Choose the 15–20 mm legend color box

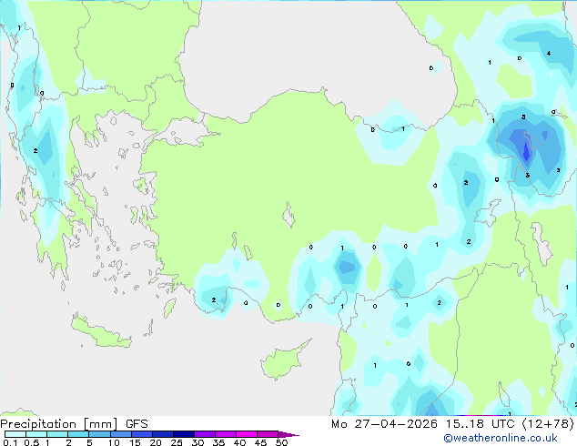(x=141, y=434)
